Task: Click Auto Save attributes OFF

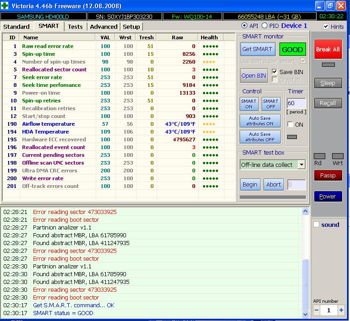Action: 260,137
